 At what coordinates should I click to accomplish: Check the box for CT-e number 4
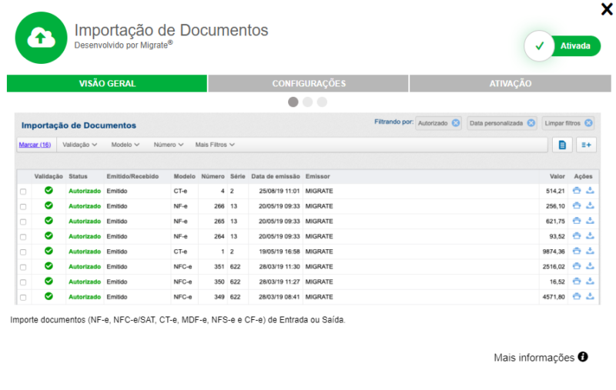pos(23,192)
